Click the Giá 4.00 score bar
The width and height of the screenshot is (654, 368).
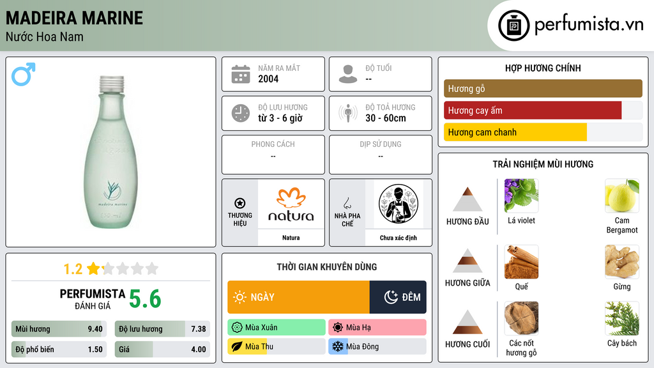pyautogui.click(x=163, y=349)
